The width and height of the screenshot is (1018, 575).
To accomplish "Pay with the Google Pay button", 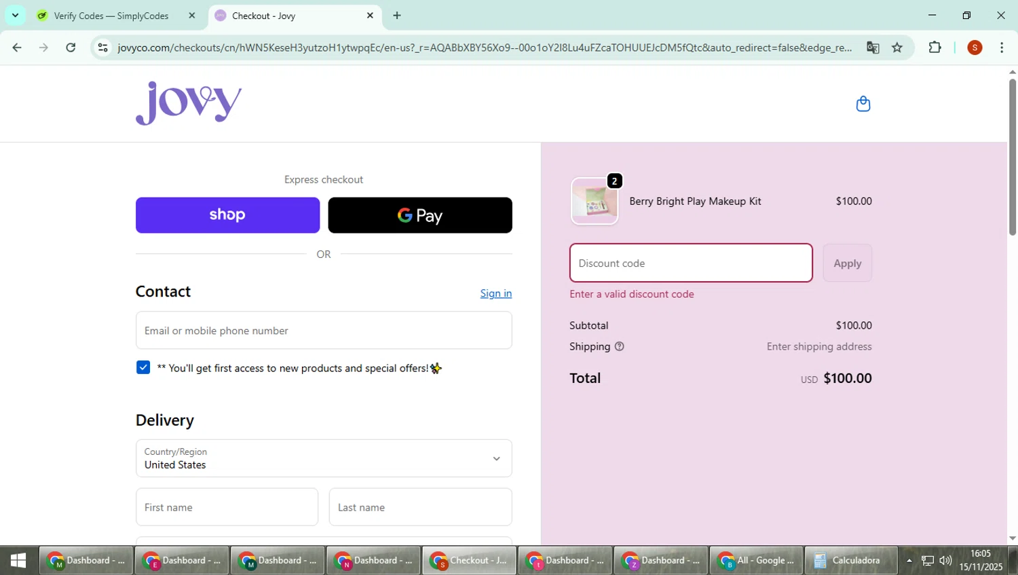I will pyautogui.click(x=420, y=215).
